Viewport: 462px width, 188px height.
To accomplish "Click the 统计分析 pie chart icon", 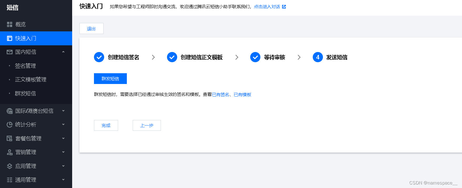I will [x=10, y=125].
